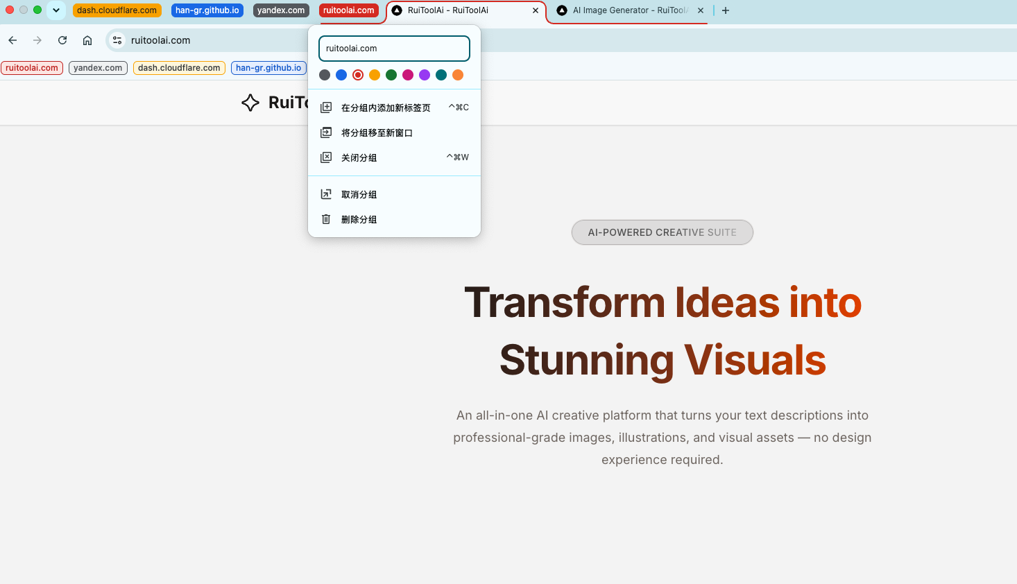The width and height of the screenshot is (1017, 584).
Task: Expand the grey yandex.com tab group chip
Action: (x=281, y=10)
